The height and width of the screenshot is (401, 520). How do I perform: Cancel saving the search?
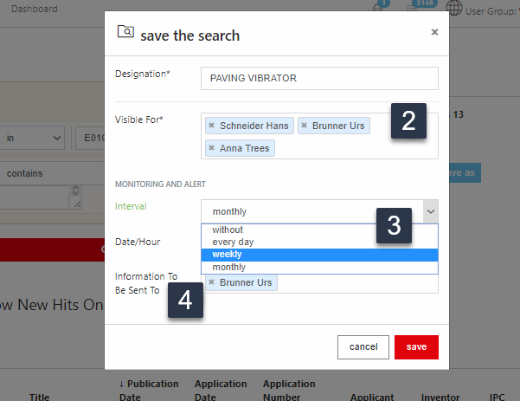point(363,346)
